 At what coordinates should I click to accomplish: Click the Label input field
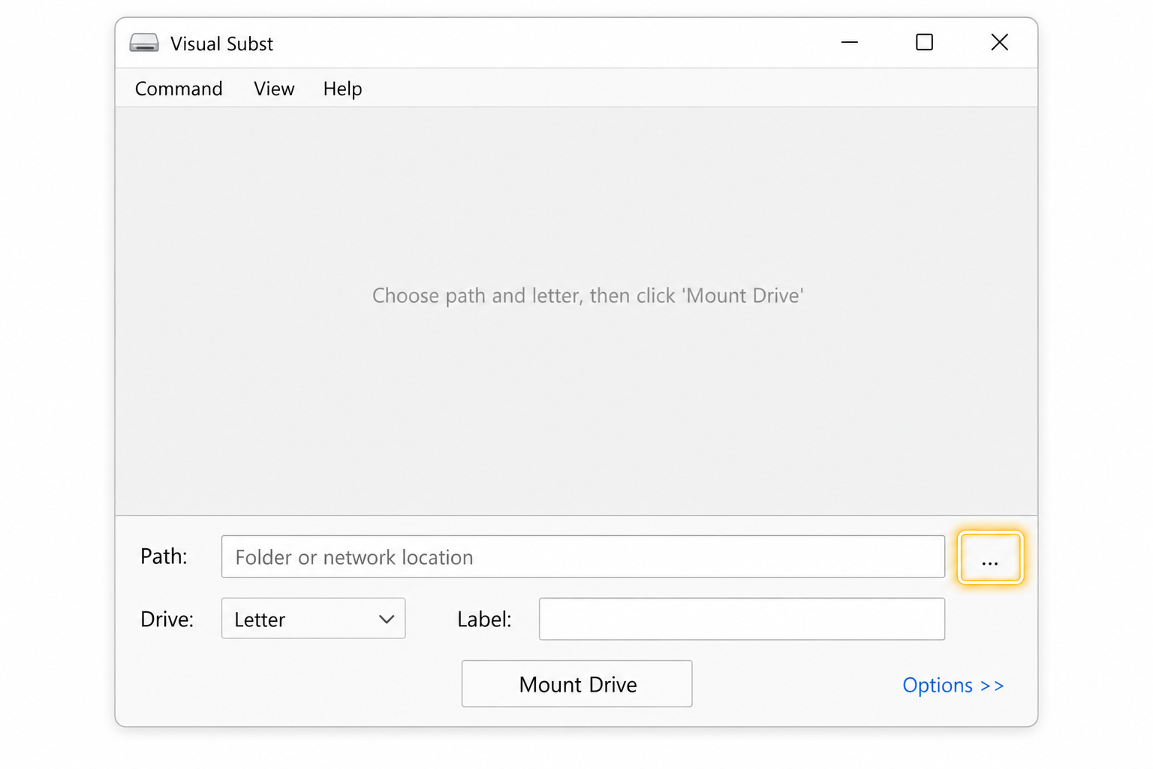(742, 619)
